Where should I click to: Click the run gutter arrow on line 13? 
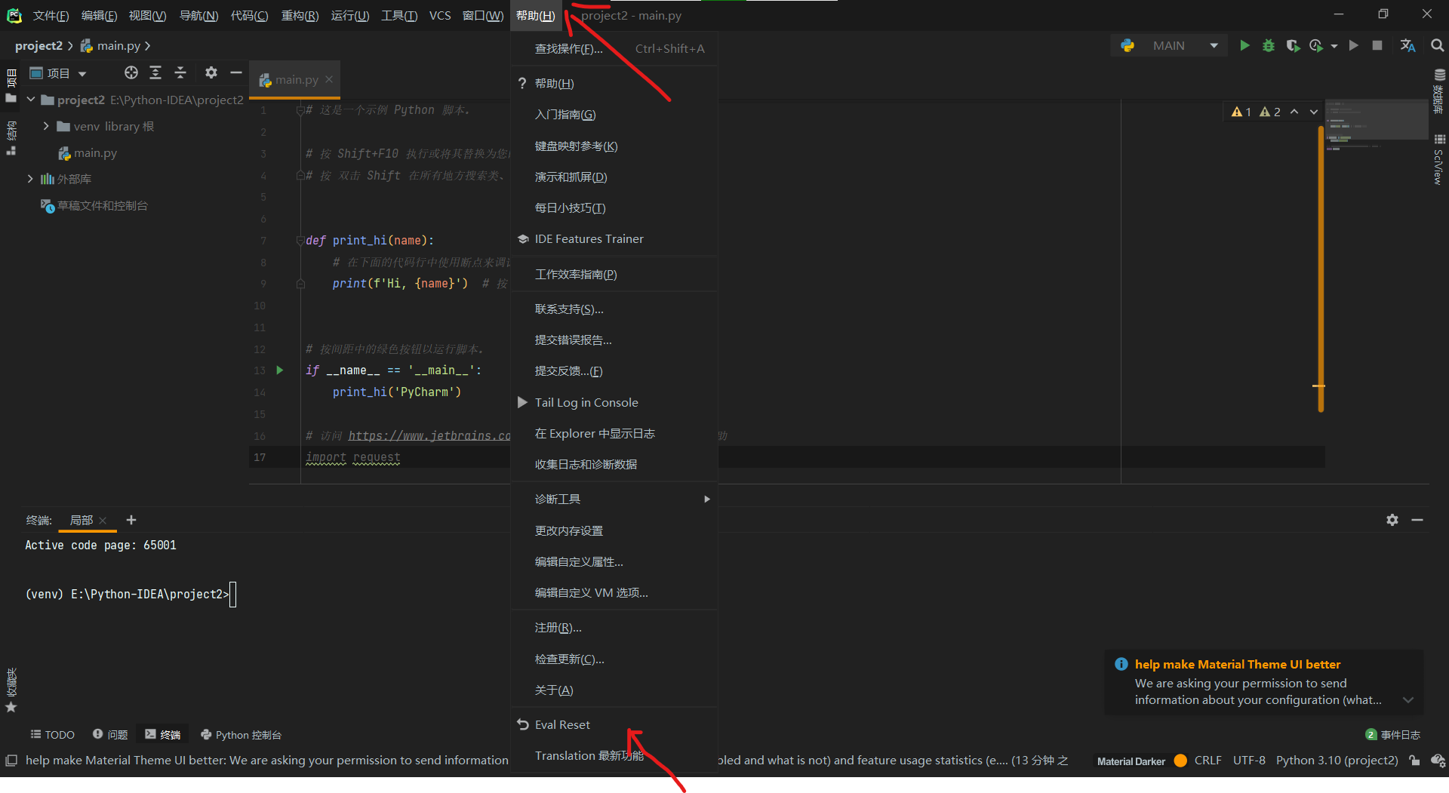tap(280, 370)
